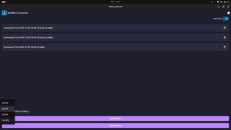The width and height of the screenshot is (231, 130).
Task: Open the Activities overview pill
Action: point(4,2)
